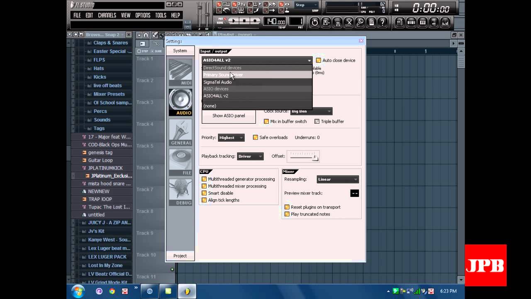The width and height of the screenshot is (531, 299).
Task: Open iTunes from the Windows taskbar
Action: click(x=150, y=291)
